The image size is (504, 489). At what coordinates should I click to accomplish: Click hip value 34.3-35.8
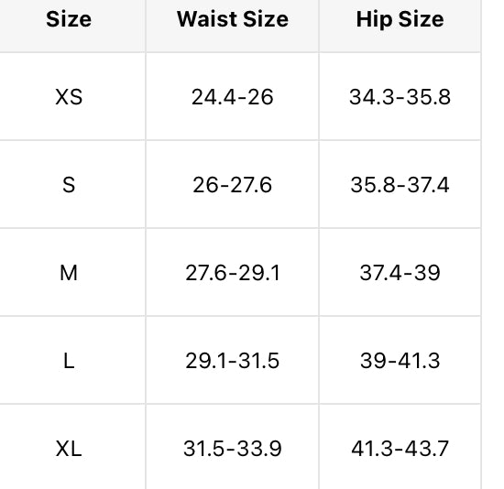(400, 97)
